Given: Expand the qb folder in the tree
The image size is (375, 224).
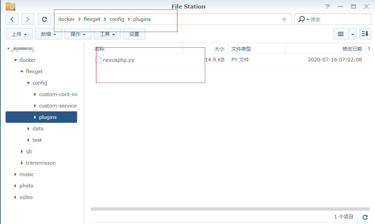Looking at the screenshot, I should pyautogui.click(x=22, y=151).
